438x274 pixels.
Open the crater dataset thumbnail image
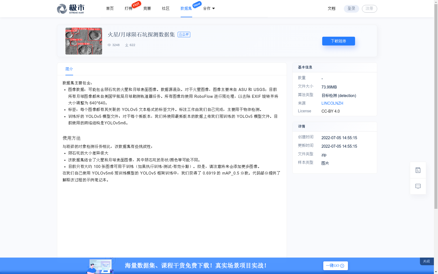(84, 41)
